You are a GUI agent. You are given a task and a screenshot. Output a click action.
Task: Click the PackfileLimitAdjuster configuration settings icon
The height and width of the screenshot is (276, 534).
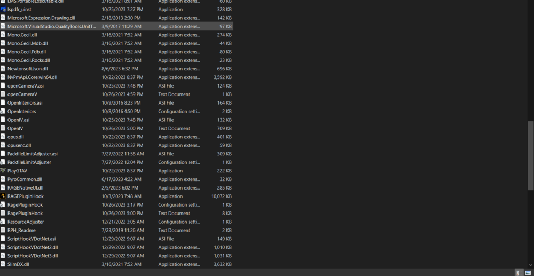(x=3, y=162)
